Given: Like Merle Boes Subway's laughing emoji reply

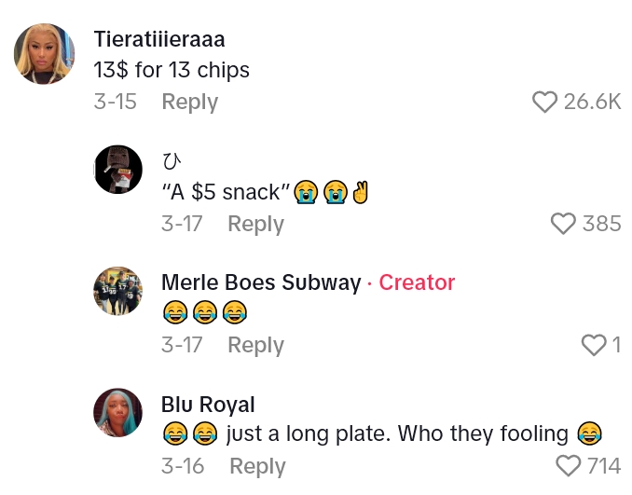Looking at the screenshot, I should pyautogui.click(x=594, y=345).
